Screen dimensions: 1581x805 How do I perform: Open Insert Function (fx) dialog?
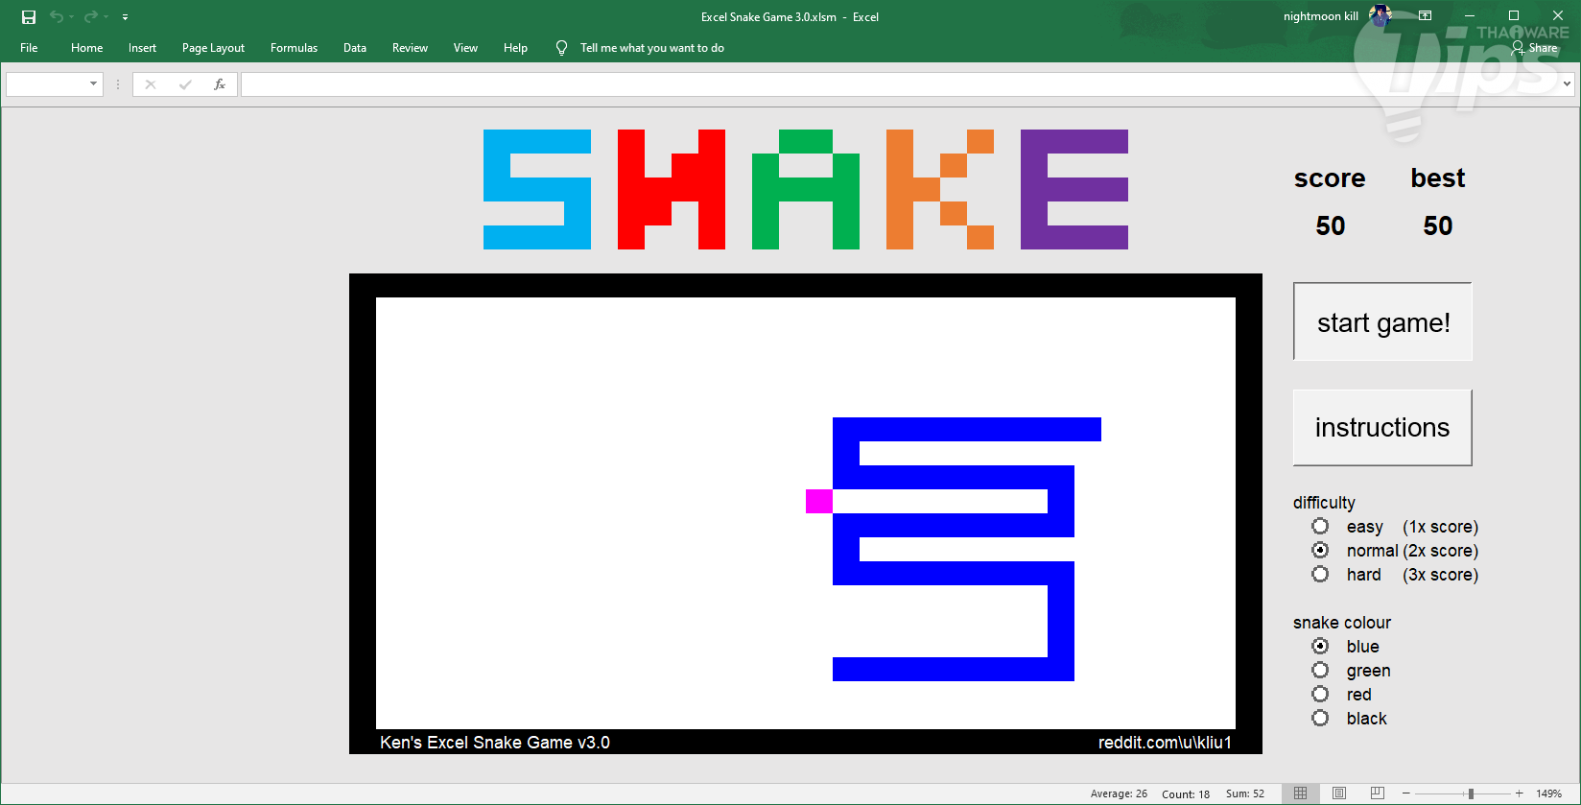click(220, 84)
